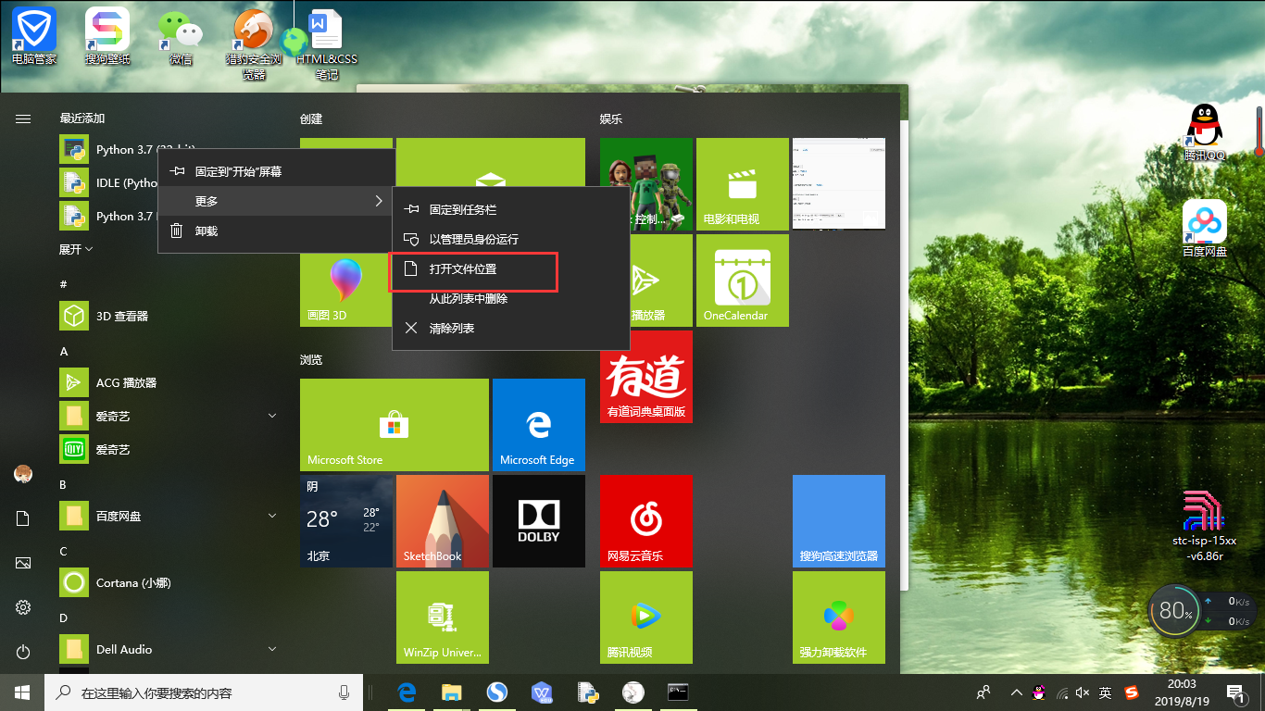Click the user account avatar in Start
This screenshot has width=1265, height=711.
[x=23, y=474]
